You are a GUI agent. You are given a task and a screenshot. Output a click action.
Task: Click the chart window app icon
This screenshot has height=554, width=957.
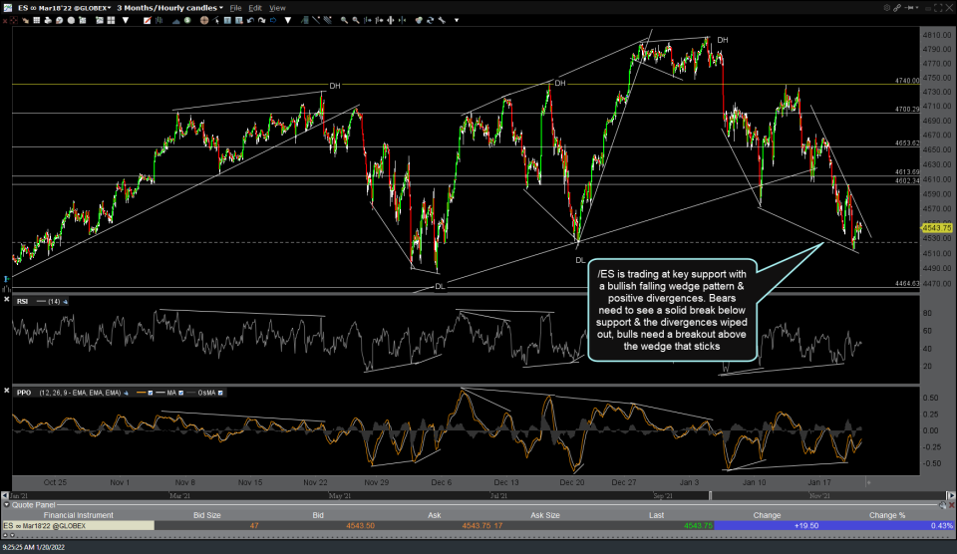pyautogui.click(x=7, y=7)
